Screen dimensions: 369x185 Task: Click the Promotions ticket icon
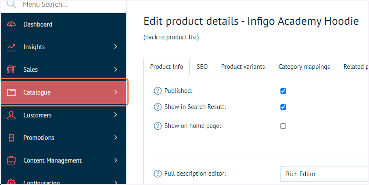coord(11,138)
